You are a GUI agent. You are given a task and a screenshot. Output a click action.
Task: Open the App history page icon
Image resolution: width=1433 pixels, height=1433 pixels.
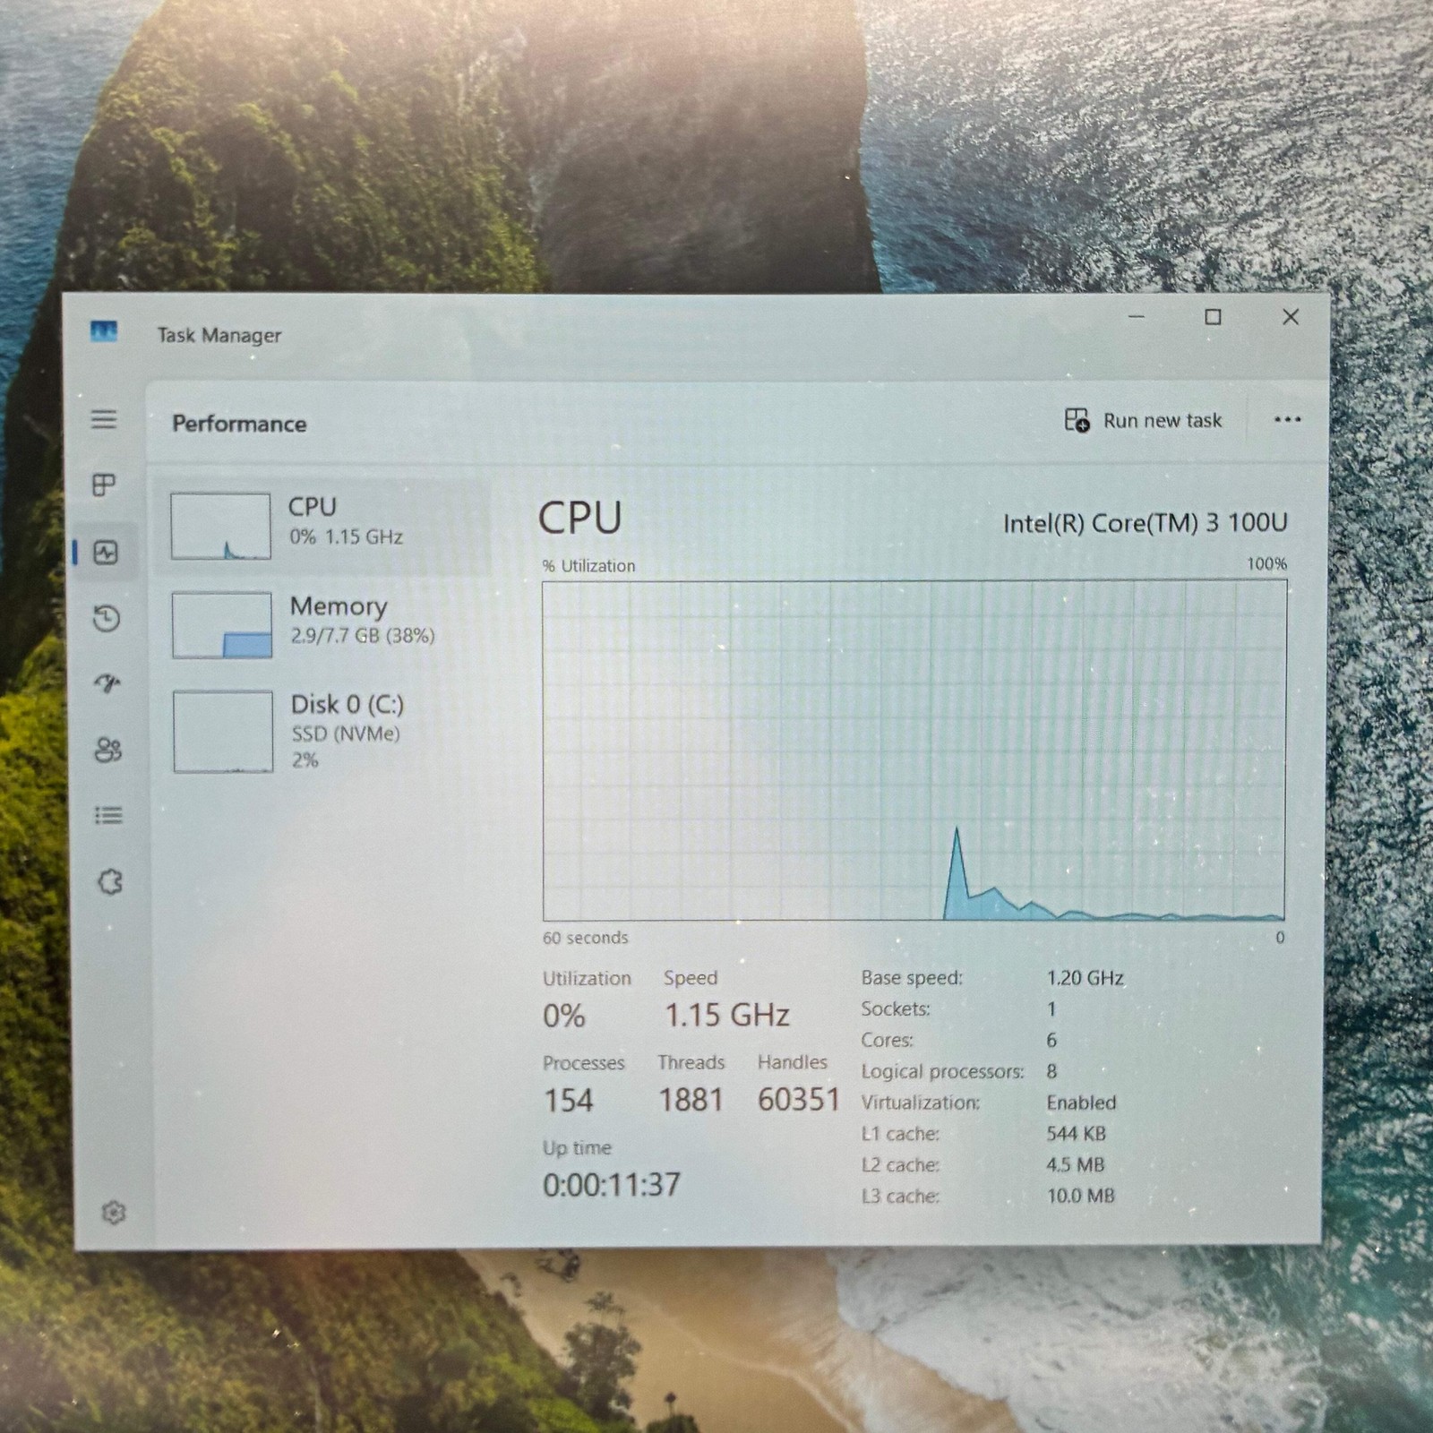pos(107,618)
